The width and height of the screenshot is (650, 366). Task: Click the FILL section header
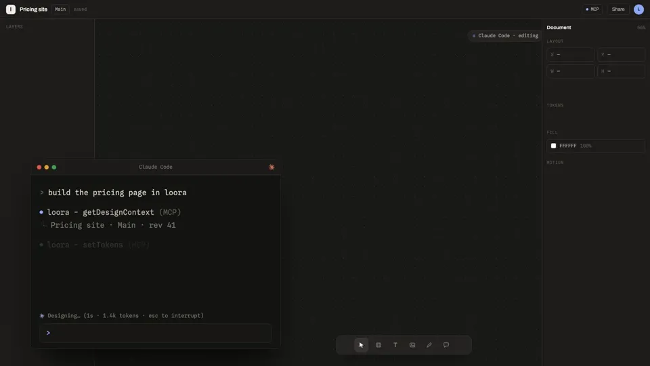click(552, 132)
